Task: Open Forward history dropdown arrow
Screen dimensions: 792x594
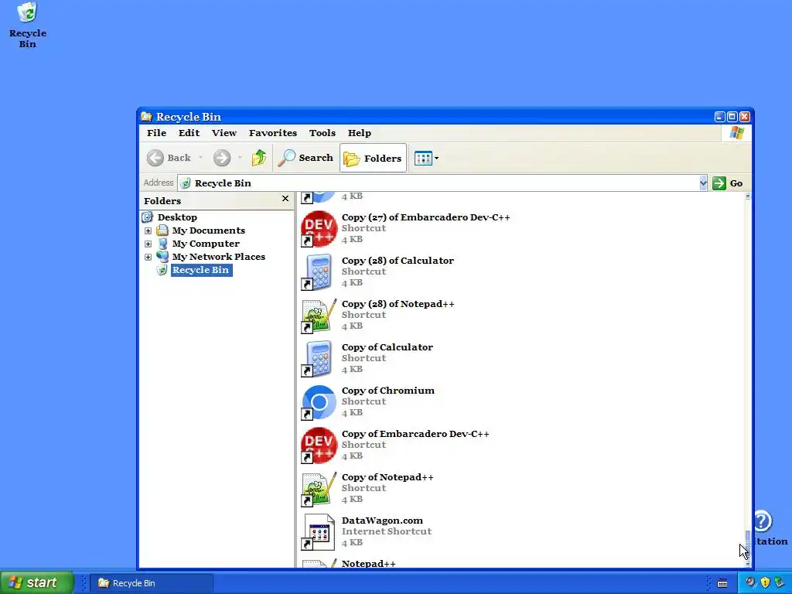Action: tap(240, 158)
